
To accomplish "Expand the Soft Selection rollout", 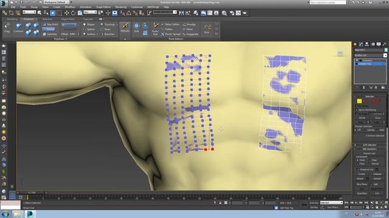I will point(370,145).
